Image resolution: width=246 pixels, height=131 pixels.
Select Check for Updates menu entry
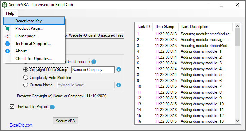pos(34,59)
